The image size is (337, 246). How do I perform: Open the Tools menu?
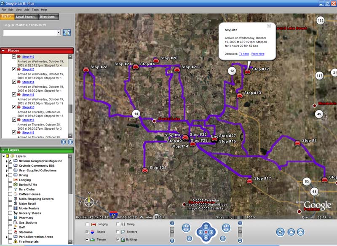(35, 10)
